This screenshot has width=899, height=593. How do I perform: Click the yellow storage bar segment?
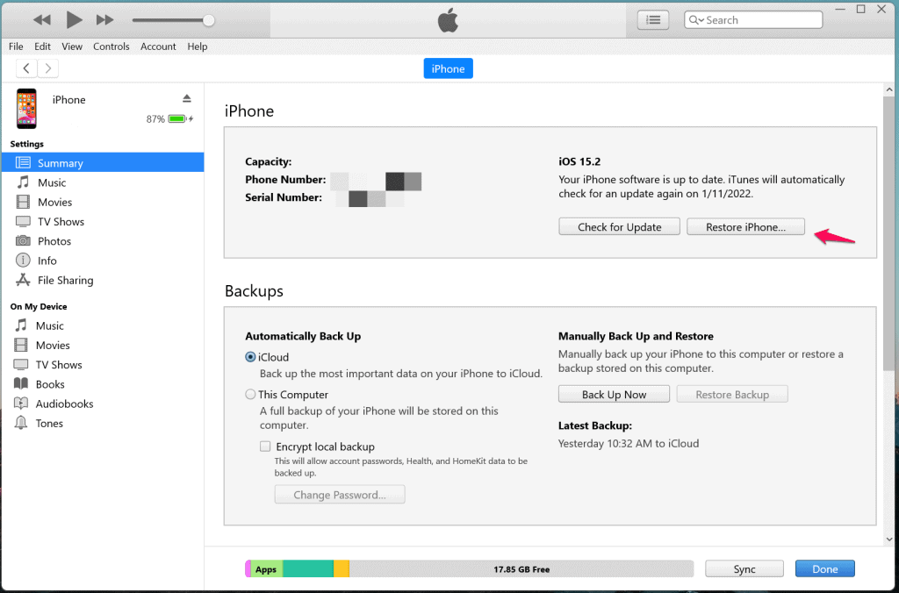(x=342, y=569)
